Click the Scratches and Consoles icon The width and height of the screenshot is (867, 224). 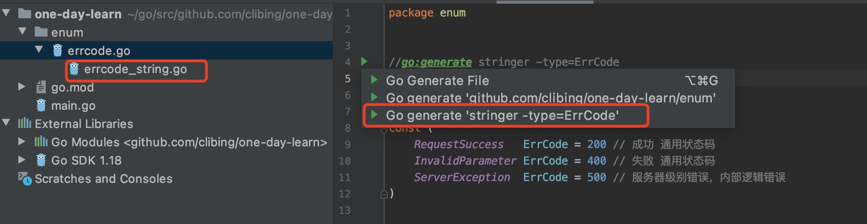point(25,179)
